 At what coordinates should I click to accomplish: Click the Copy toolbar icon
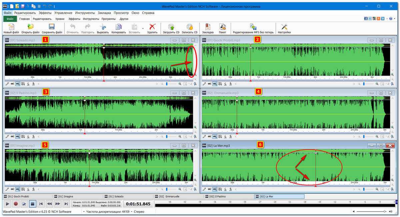(x=119, y=27)
